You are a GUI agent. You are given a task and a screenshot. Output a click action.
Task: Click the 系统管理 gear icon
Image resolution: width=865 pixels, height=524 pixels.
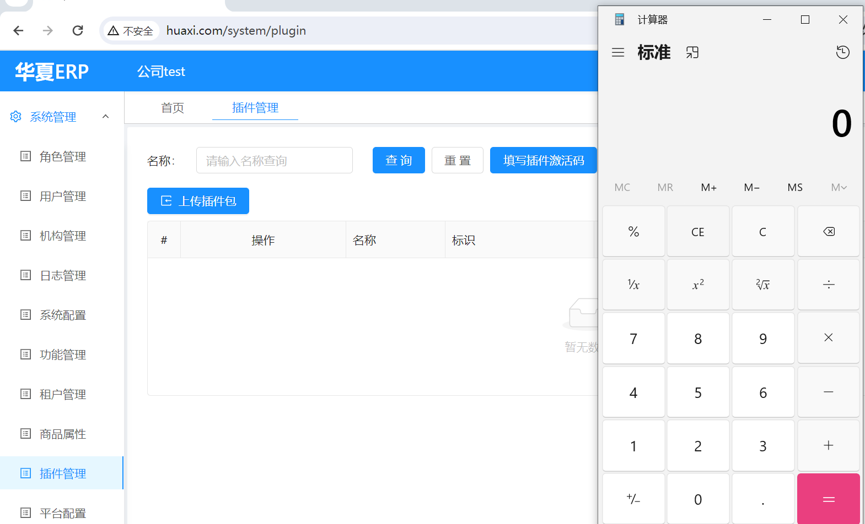(x=16, y=117)
